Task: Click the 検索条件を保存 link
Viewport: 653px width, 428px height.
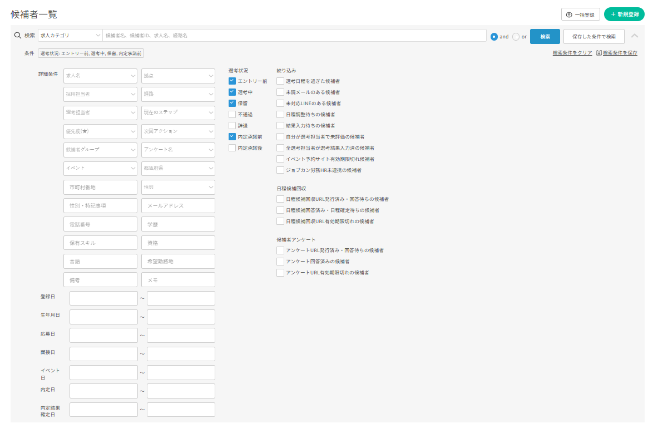Action: (616, 53)
